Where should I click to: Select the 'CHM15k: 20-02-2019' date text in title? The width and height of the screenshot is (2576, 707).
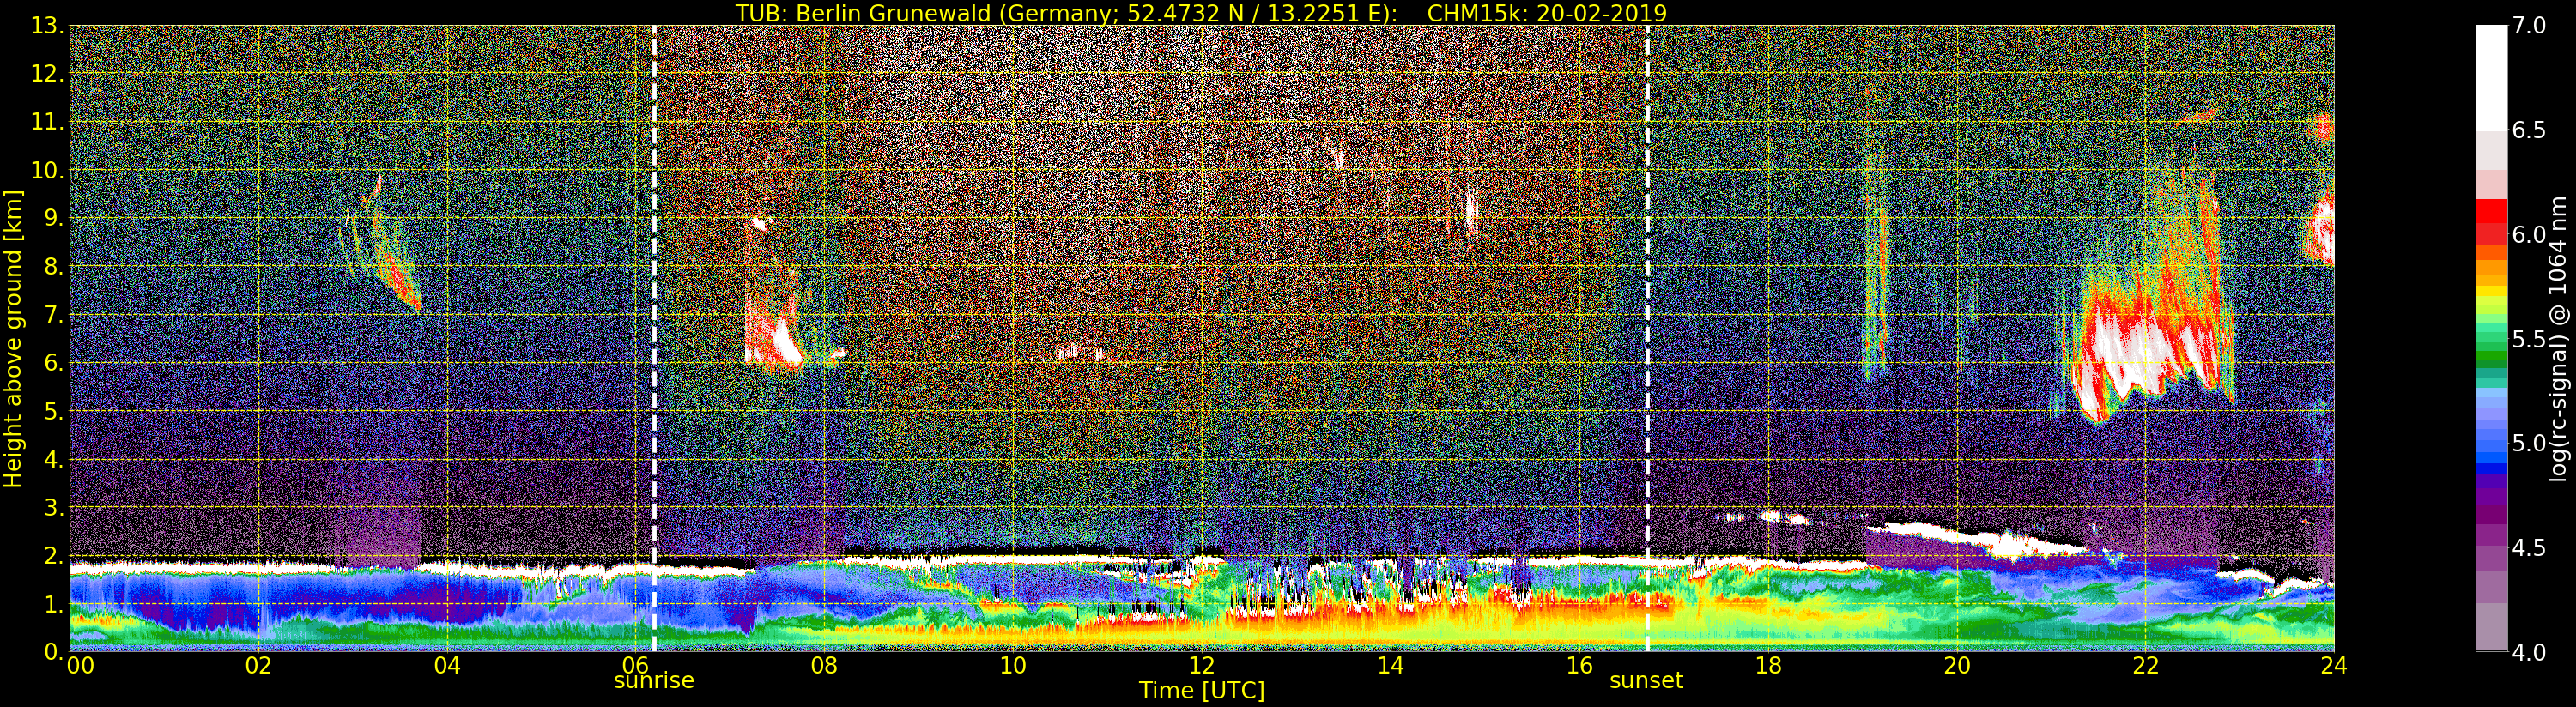coord(1547,13)
